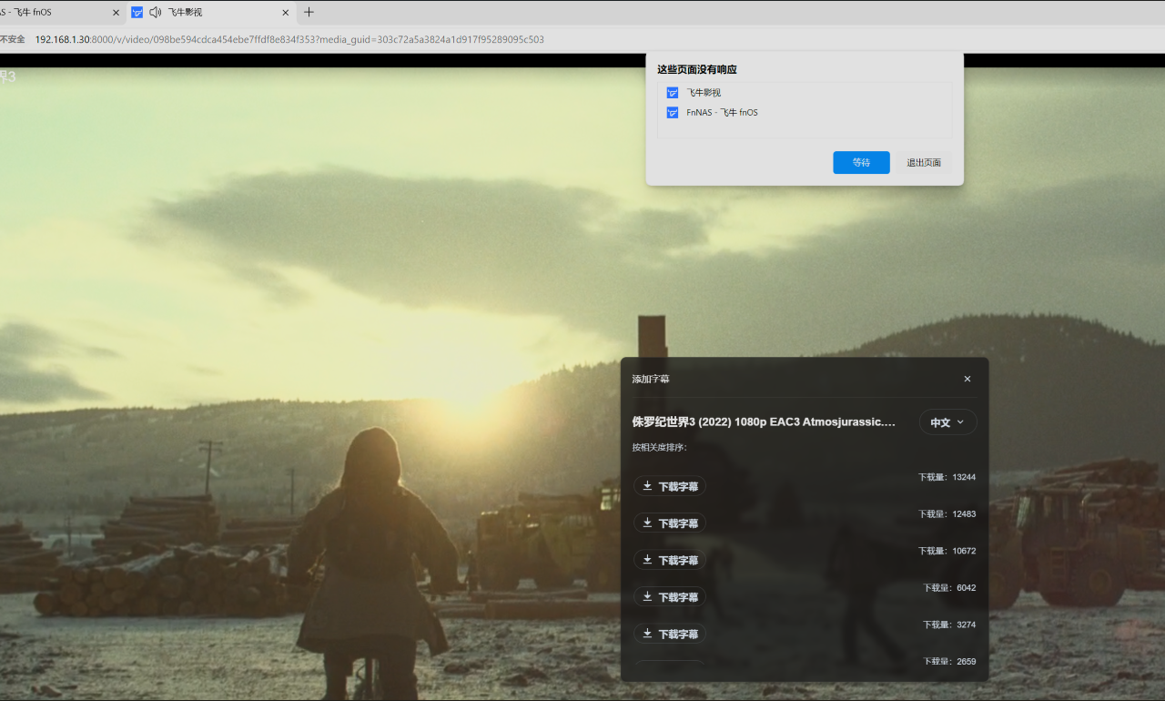
Task: Open the 中文 language dropdown
Action: [x=947, y=422]
